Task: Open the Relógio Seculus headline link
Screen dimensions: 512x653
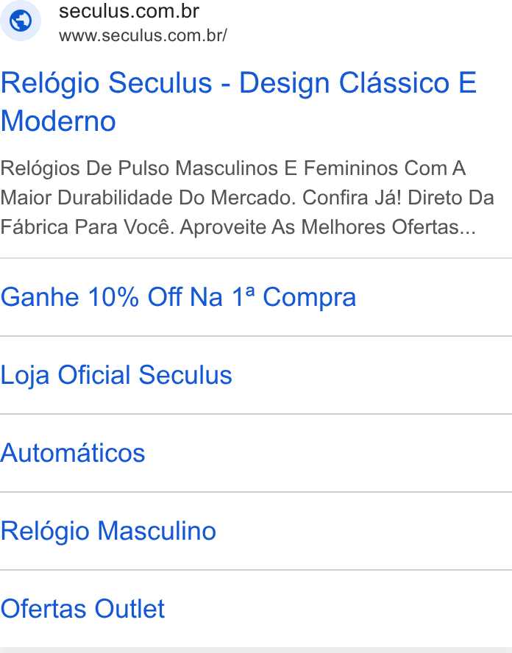Action: tap(238, 102)
